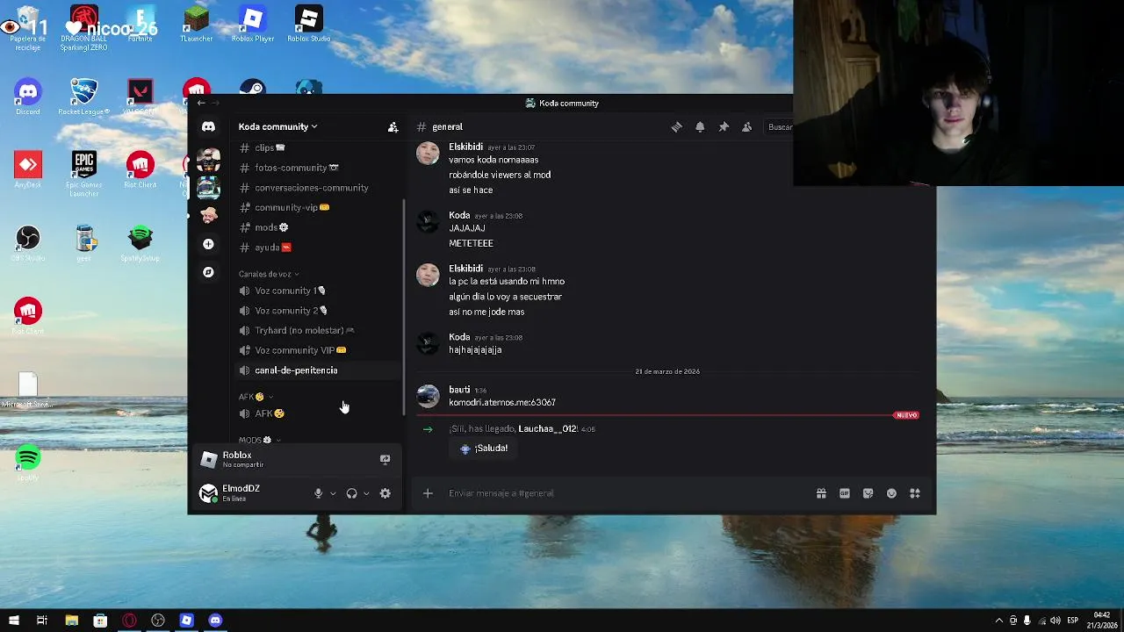Deafen audio with the headphones icon
1124x632 pixels.
point(351,493)
